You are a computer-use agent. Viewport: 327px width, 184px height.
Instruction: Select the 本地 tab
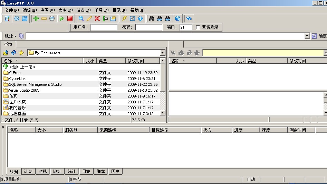[8, 44]
